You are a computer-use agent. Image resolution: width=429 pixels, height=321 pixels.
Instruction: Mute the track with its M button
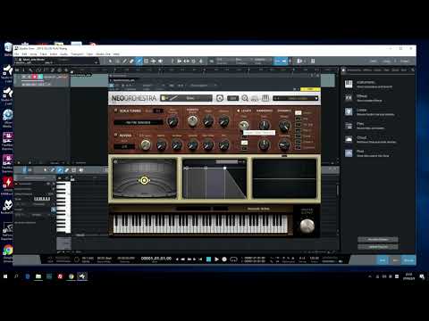click(24, 77)
